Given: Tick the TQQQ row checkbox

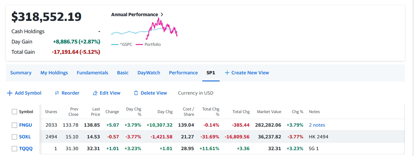Looking at the screenshot, I should (x=14, y=149).
